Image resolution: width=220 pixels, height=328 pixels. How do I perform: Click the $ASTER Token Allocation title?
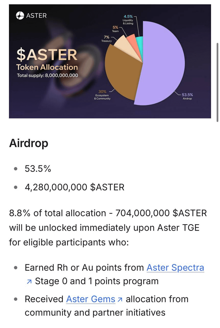pos(47,60)
